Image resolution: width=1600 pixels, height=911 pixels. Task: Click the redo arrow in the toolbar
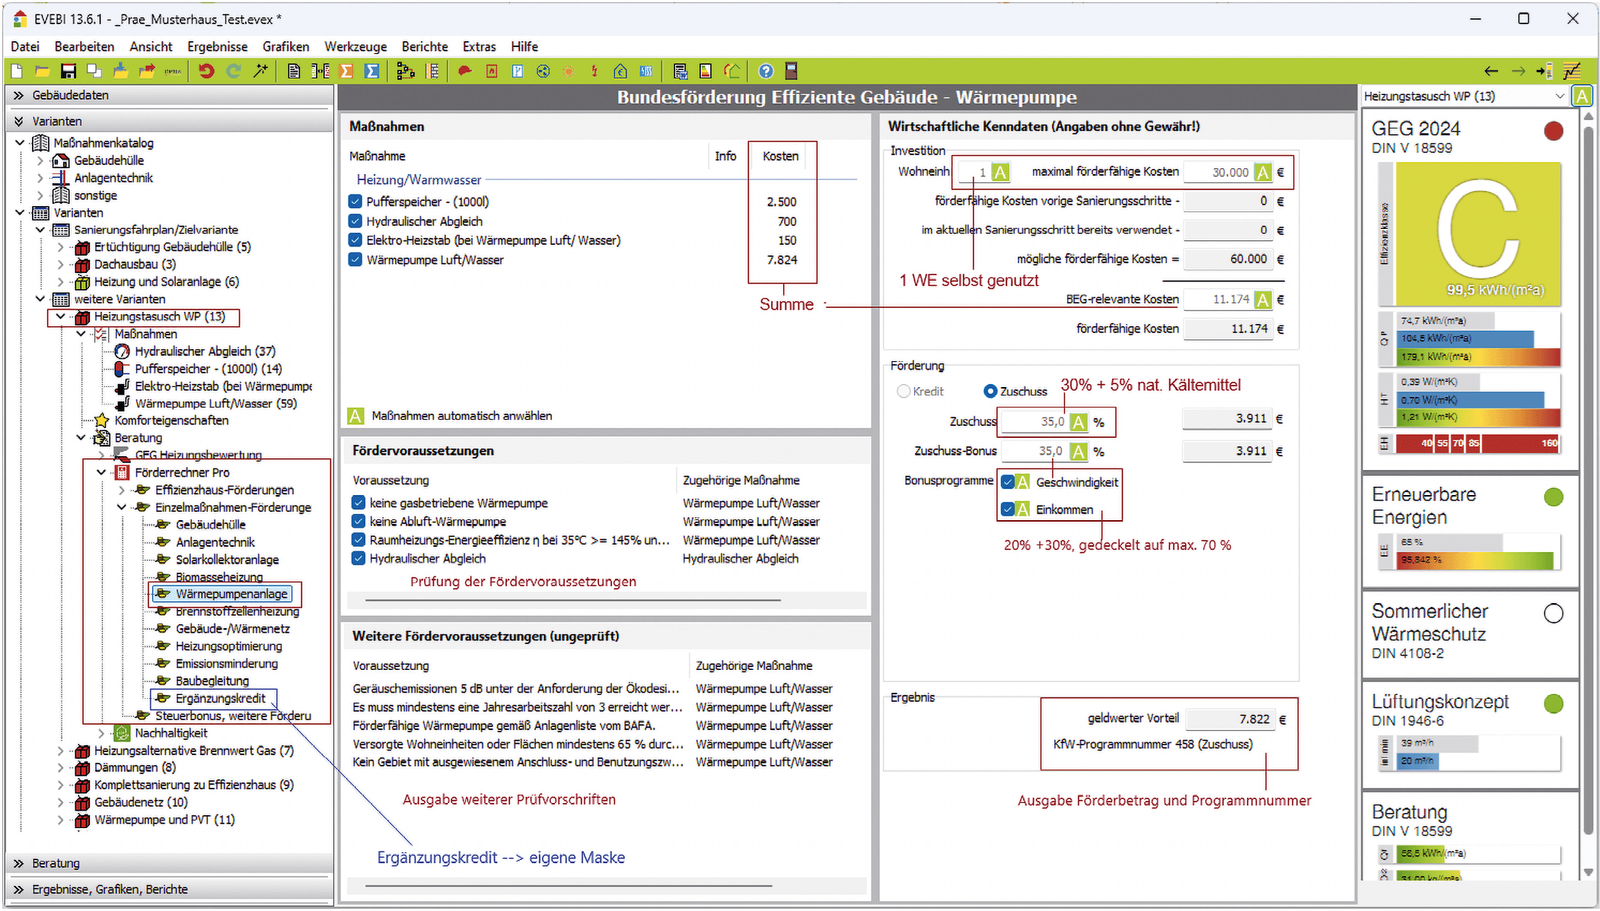234,71
